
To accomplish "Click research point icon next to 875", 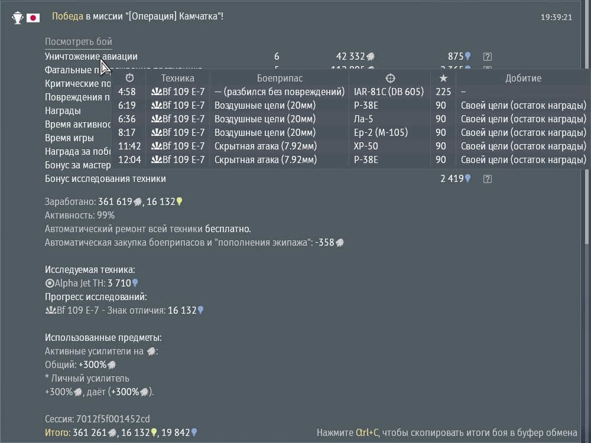I will 467,56.
